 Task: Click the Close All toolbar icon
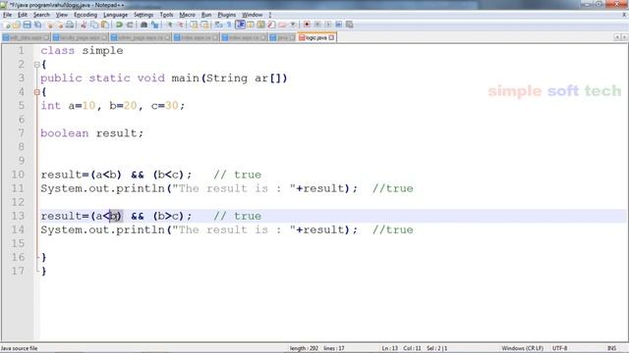coord(60,25)
